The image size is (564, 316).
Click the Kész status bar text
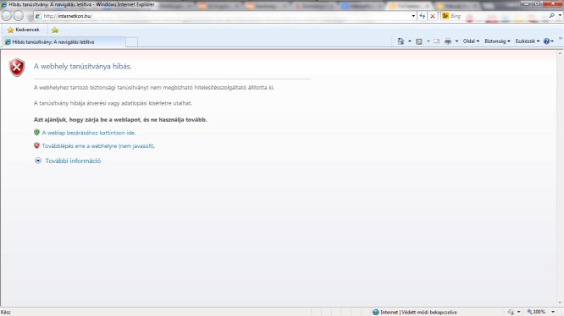click(x=5, y=312)
